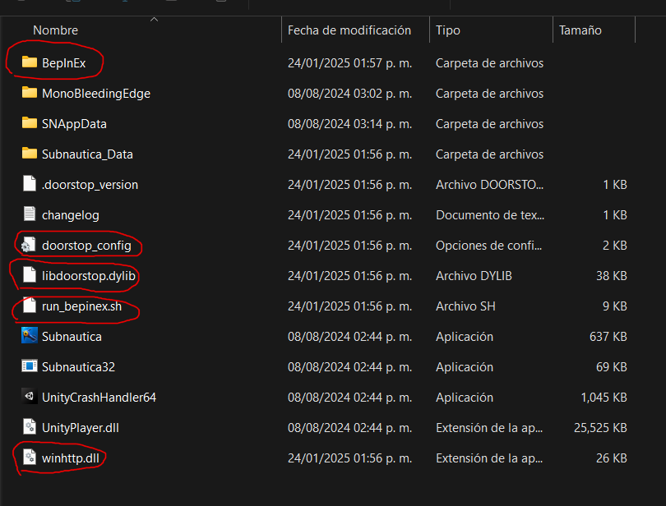Sort by the Nombre column header
The height and width of the screenshot is (506, 666).
coord(56,30)
